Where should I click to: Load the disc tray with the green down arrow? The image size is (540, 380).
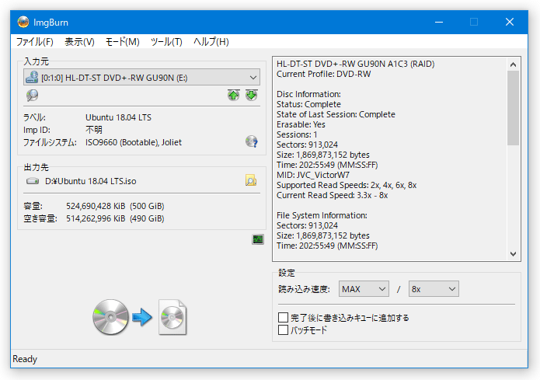point(252,95)
